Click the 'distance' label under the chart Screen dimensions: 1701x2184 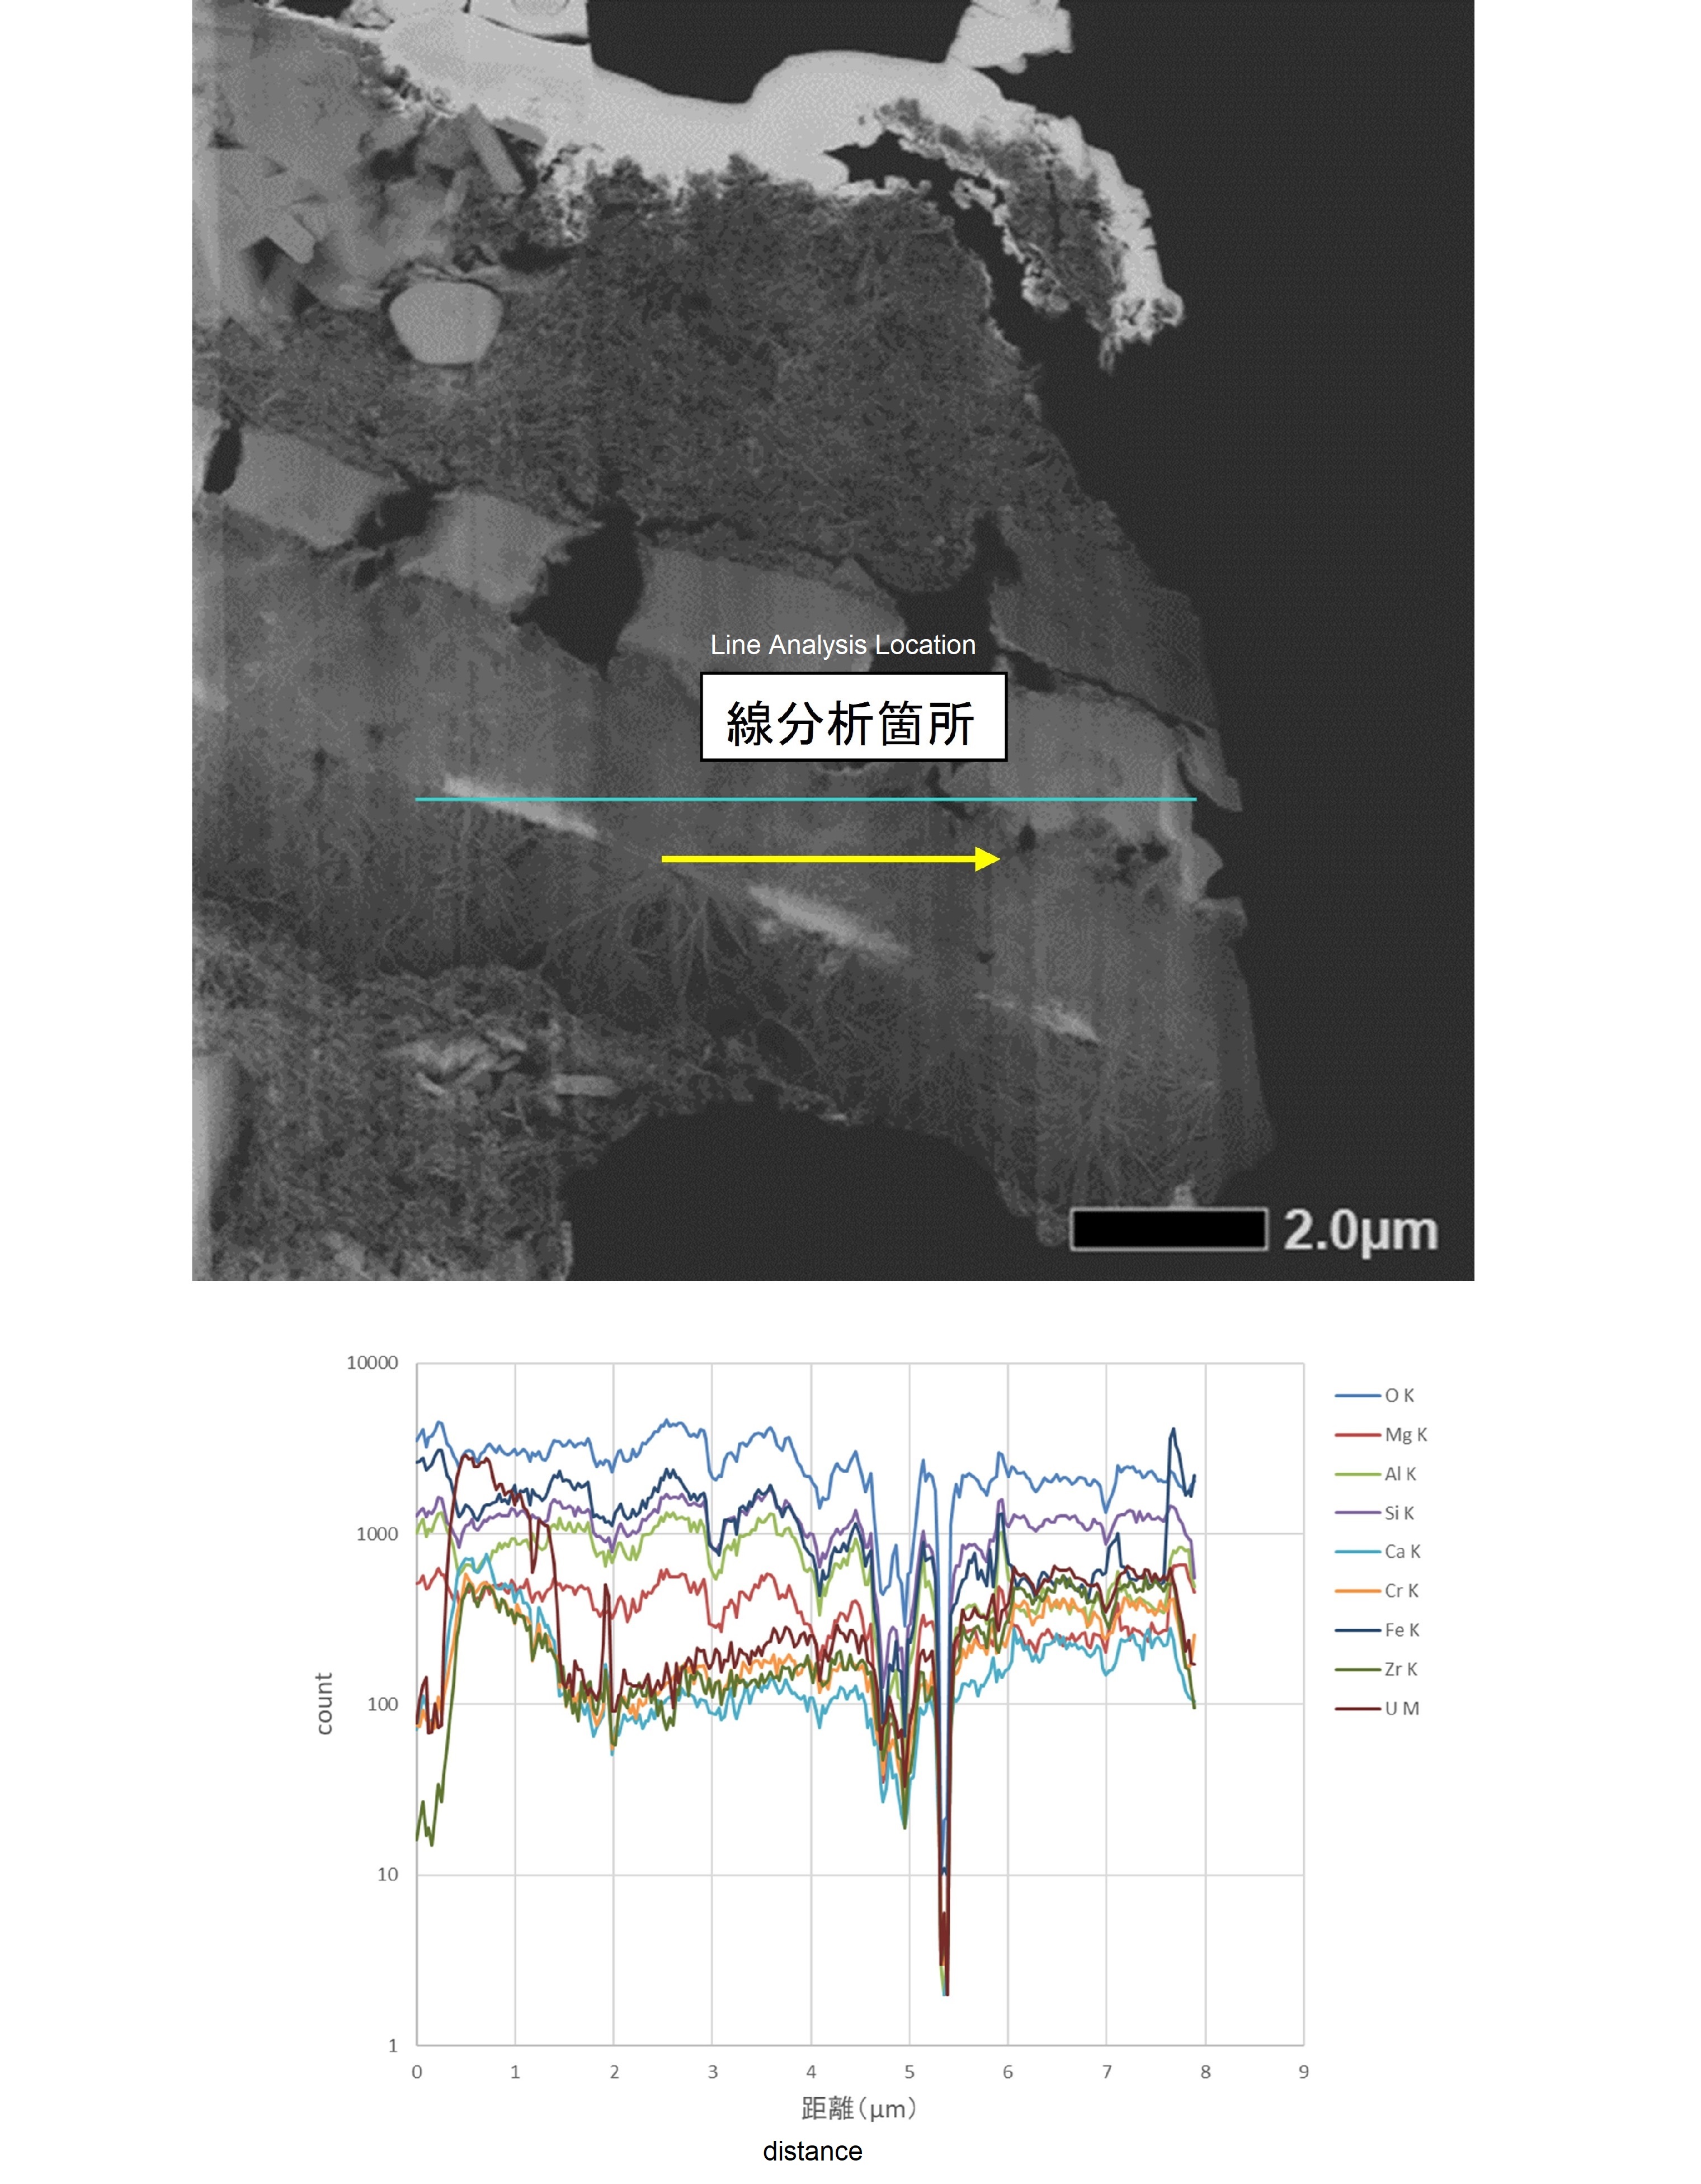click(x=813, y=2151)
